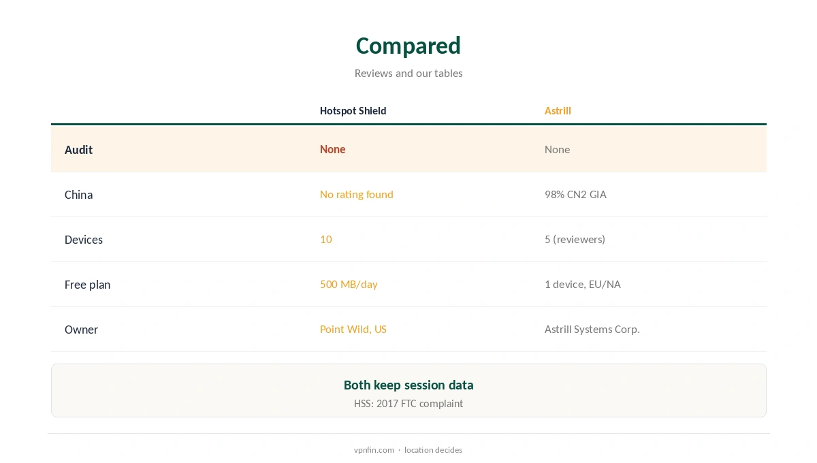Click the '5 (reviewers)' cell
The width and height of the screenshot is (817, 463).
(x=575, y=239)
